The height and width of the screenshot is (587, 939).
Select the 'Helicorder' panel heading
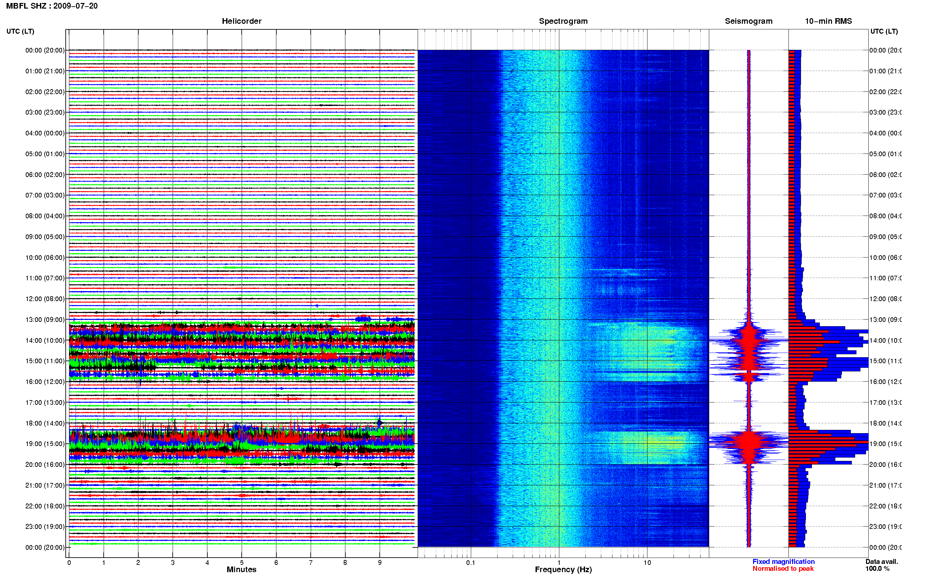(241, 21)
